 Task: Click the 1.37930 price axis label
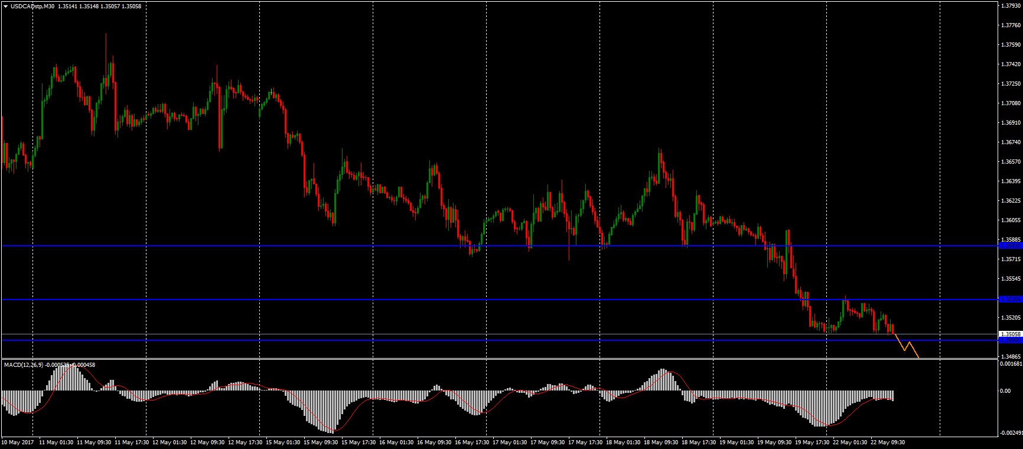(x=1011, y=6)
